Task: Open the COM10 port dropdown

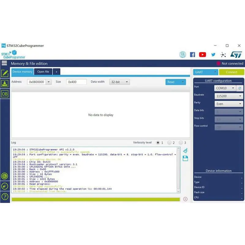Action: (225, 88)
